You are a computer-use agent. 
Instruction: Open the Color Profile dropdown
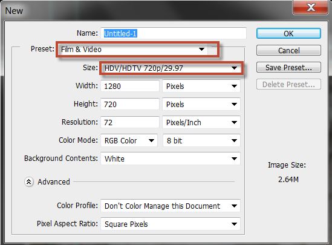click(171, 206)
